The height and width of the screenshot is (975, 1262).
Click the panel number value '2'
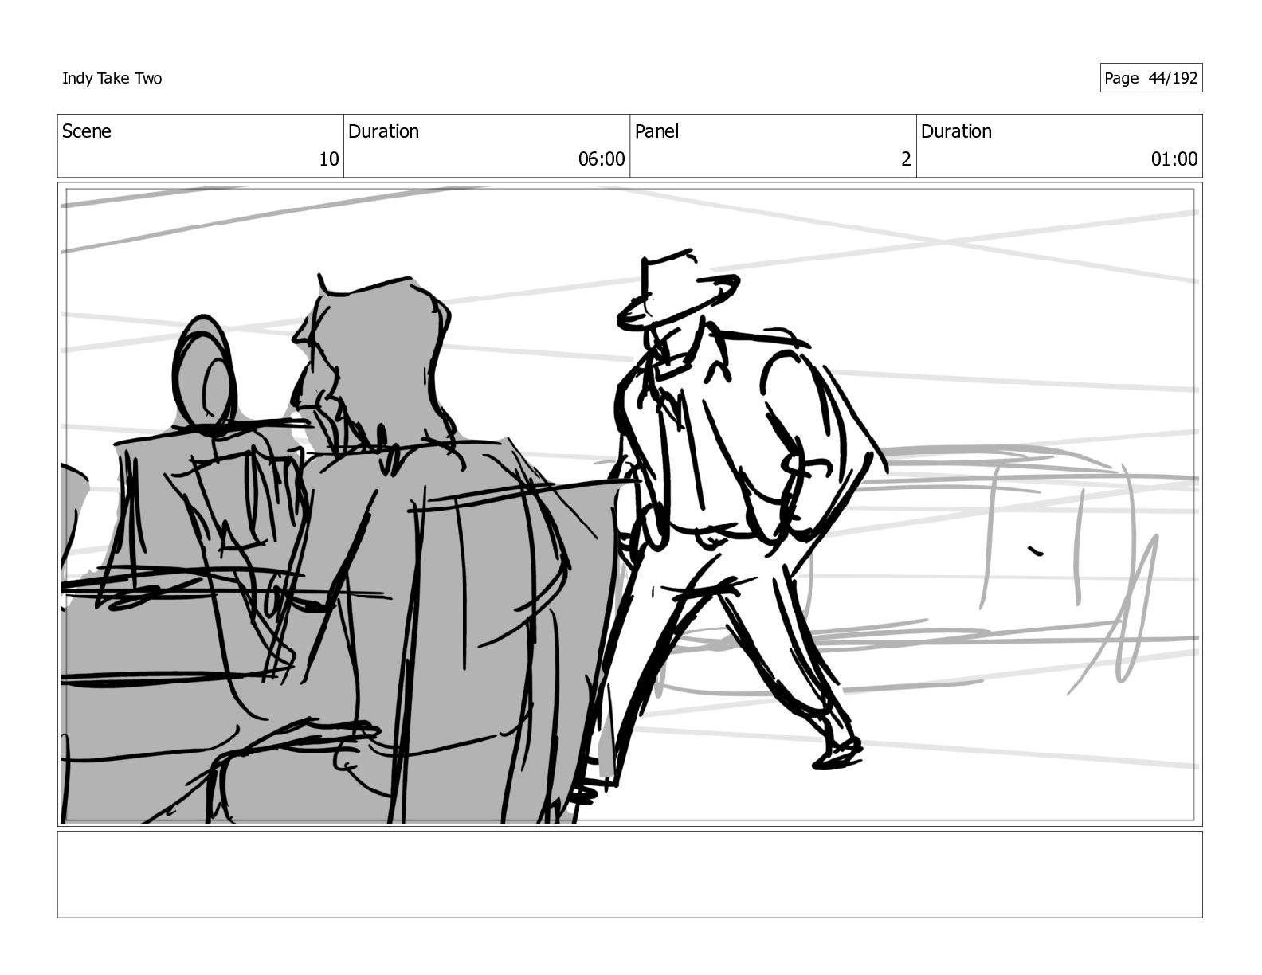click(x=906, y=159)
